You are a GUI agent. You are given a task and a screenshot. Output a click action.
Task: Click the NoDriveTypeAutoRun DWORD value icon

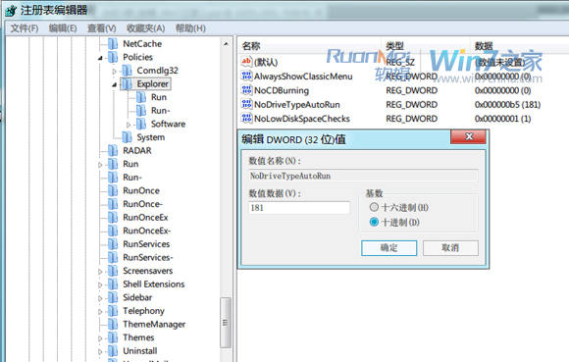click(x=246, y=104)
